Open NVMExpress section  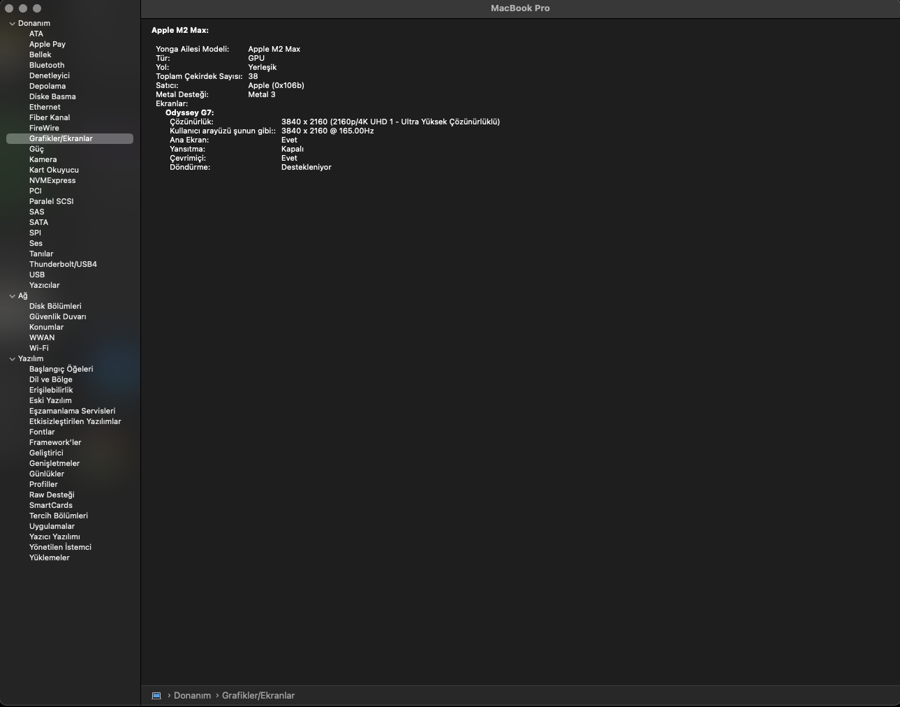pos(52,180)
